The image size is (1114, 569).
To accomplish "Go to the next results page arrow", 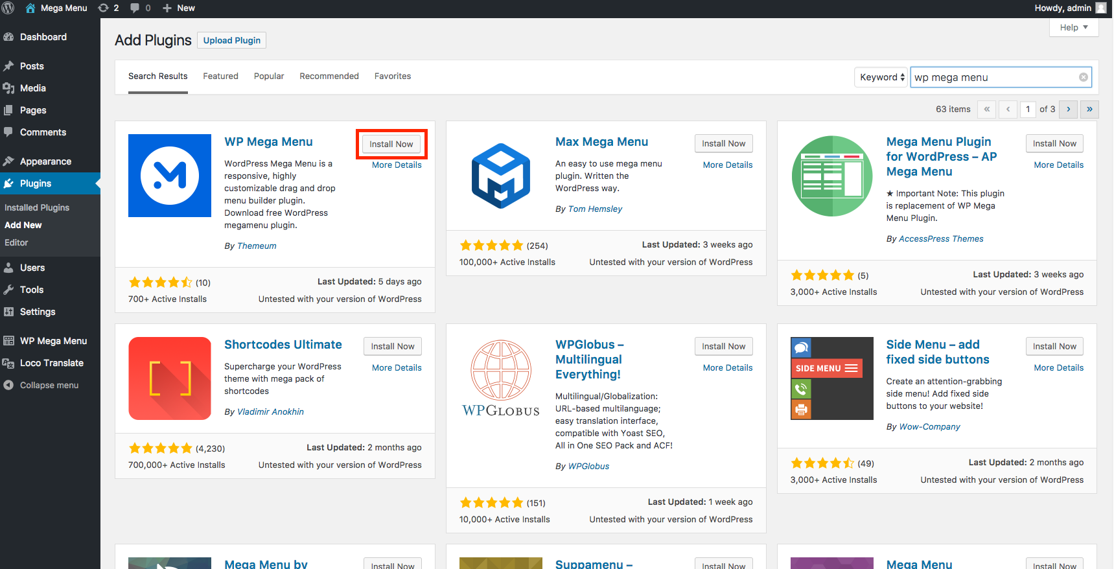I will [x=1069, y=109].
